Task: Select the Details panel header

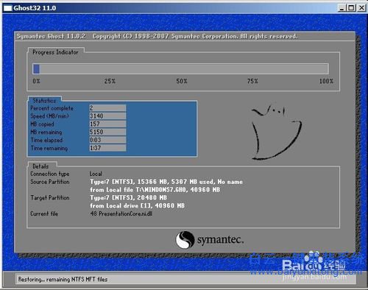Action: pyautogui.click(x=40, y=166)
